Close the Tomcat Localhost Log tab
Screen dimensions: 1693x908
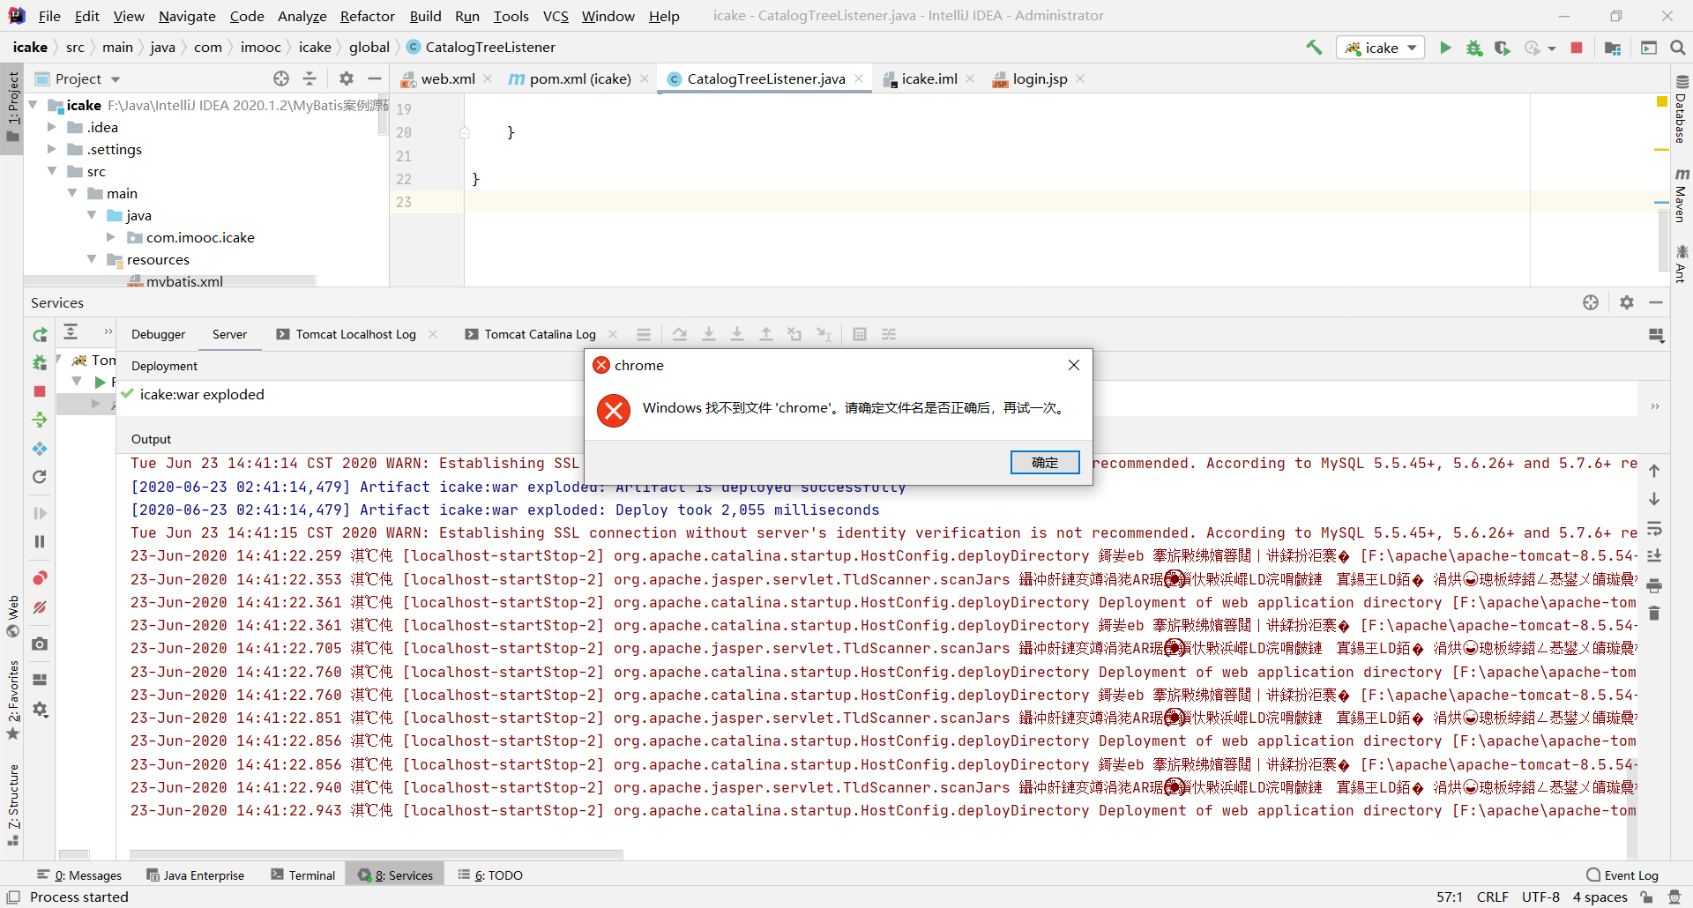click(x=433, y=334)
